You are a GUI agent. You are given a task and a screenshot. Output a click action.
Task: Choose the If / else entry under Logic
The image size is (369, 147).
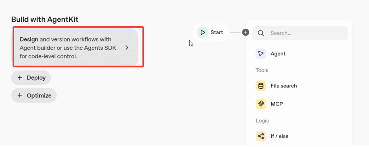(279, 136)
